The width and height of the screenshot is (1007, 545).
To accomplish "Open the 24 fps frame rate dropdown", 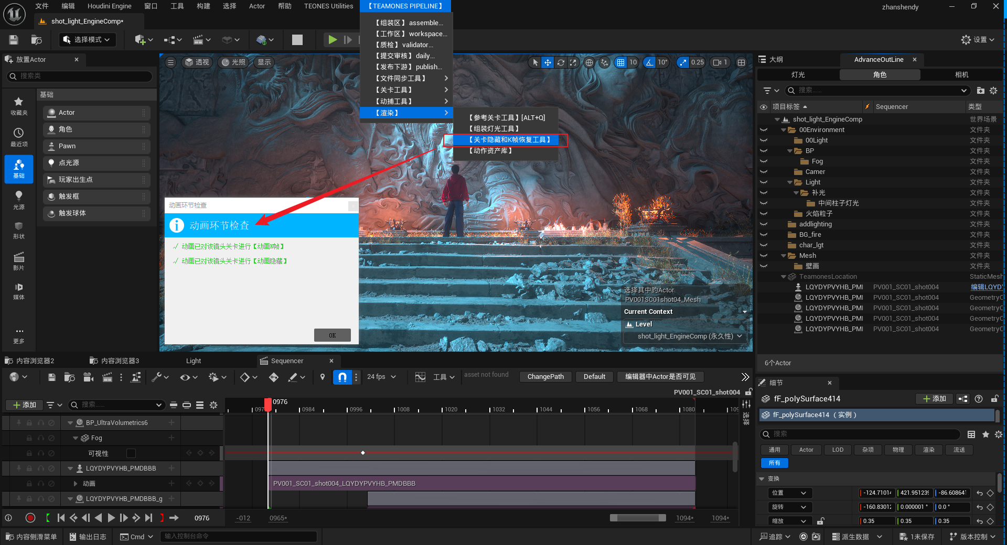I will point(381,377).
